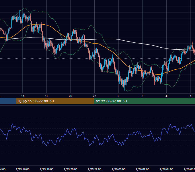195x172 pixels.
Task: Click the blue session bar before London
Action: 8,101
